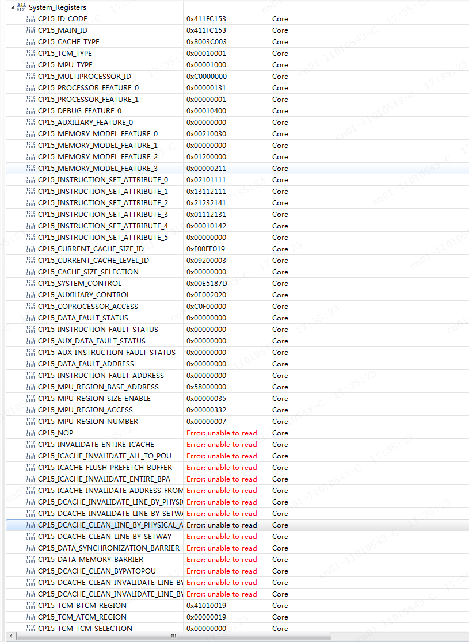469x642 pixels.
Task: Select CP15_CACHE_SIZE_SELECTION register
Action: coord(88,272)
